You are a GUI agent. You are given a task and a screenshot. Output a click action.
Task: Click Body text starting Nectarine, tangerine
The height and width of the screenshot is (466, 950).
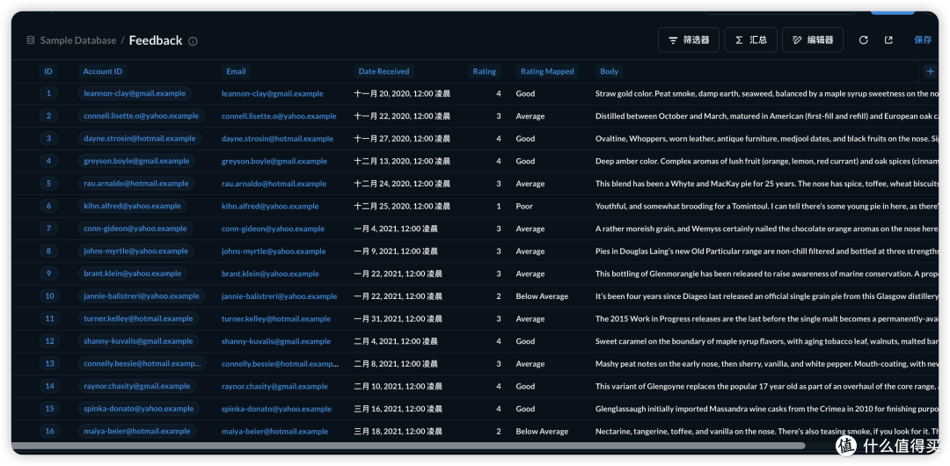[x=766, y=432]
